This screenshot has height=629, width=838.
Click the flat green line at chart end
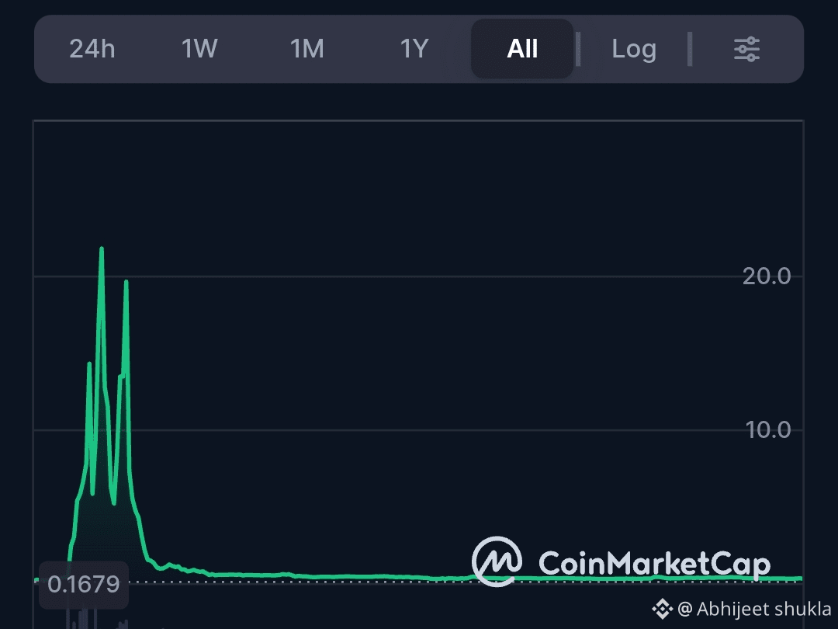[x=785, y=579]
